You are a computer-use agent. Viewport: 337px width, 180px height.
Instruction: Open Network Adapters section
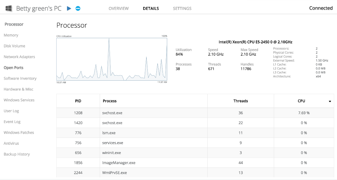click(19, 57)
